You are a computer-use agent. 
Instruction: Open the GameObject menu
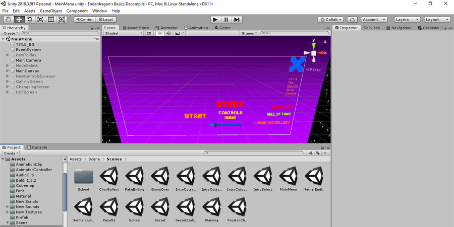coord(50,11)
